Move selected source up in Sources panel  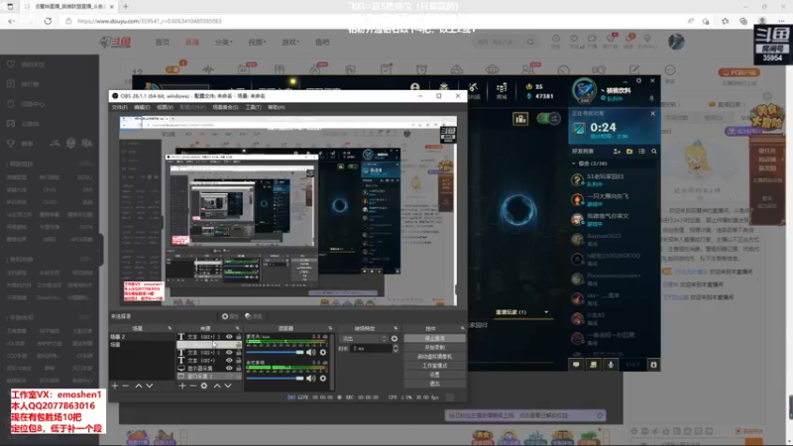tap(217, 386)
